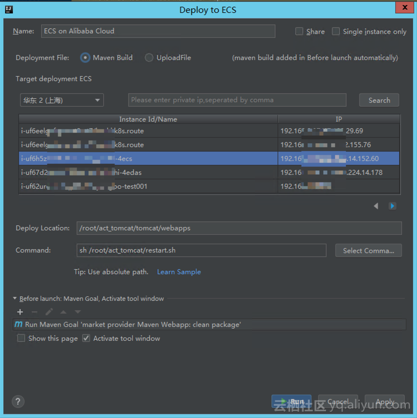Focus the Deploy Location field
The height and width of the screenshot is (418, 417).
239,228
